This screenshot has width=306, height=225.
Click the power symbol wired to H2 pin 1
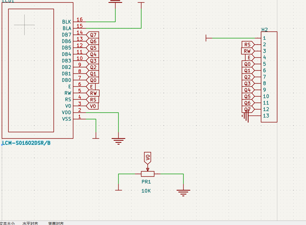pyautogui.click(x=206, y=38)
